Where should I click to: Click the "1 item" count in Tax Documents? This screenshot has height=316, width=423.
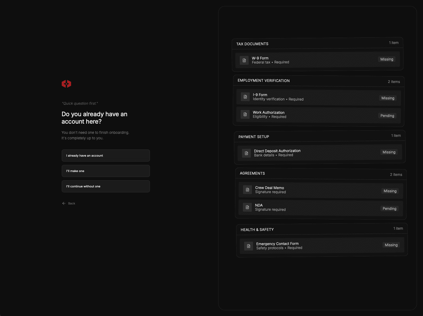[394, 43]
